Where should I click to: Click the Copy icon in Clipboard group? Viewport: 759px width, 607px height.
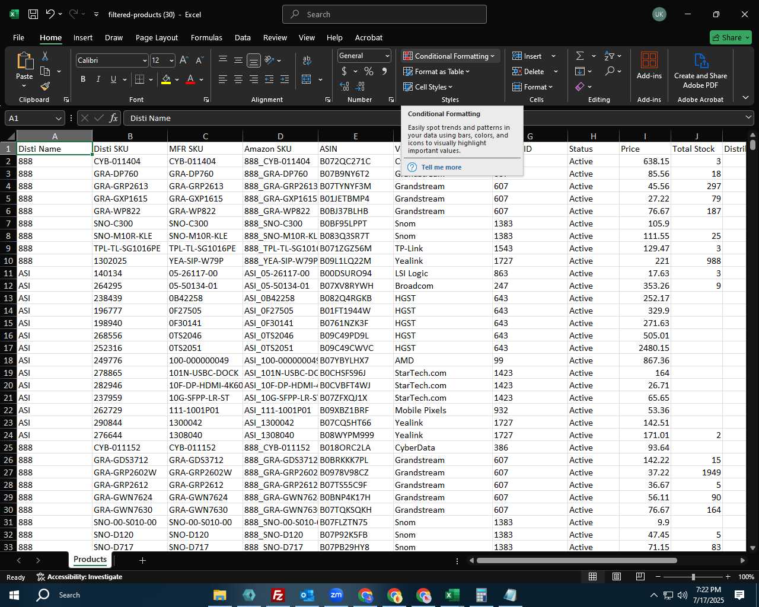tap(45, 72)
